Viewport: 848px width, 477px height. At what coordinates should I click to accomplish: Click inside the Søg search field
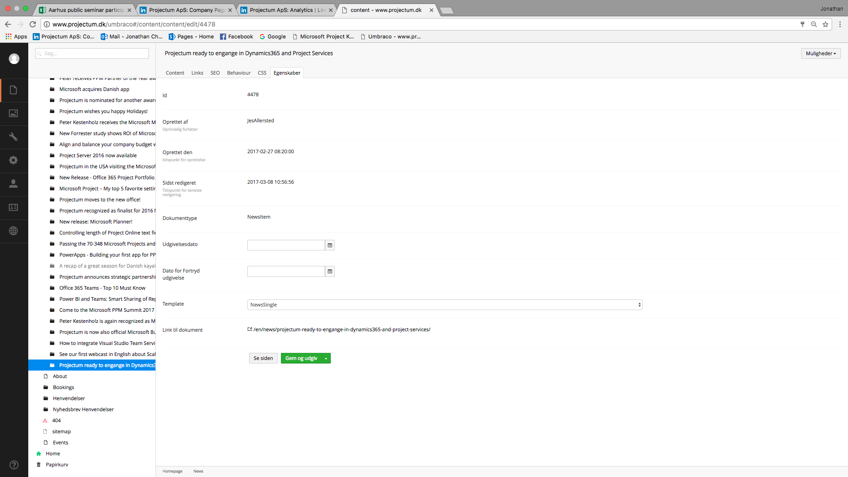click(91, 53)
